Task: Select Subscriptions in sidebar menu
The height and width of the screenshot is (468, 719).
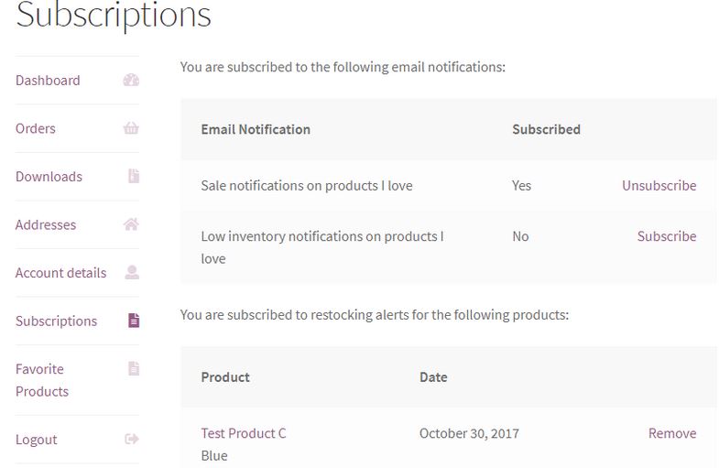Action: pos(57,321)
